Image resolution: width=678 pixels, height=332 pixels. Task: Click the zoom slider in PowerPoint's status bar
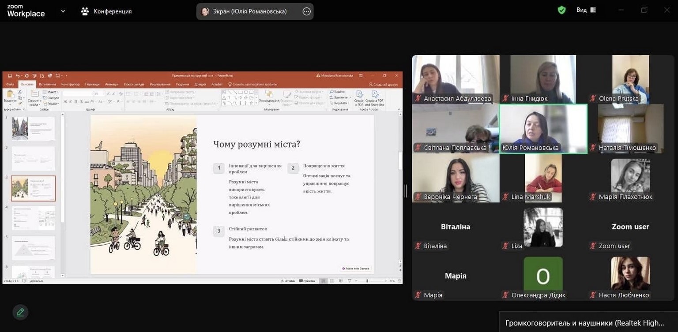367,281
